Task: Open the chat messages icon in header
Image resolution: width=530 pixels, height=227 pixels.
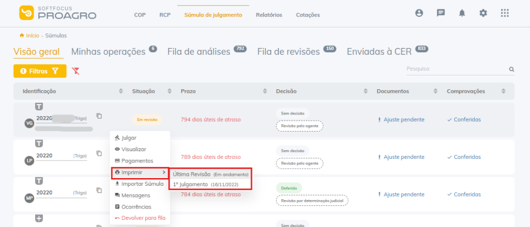Action: (440, 13)
